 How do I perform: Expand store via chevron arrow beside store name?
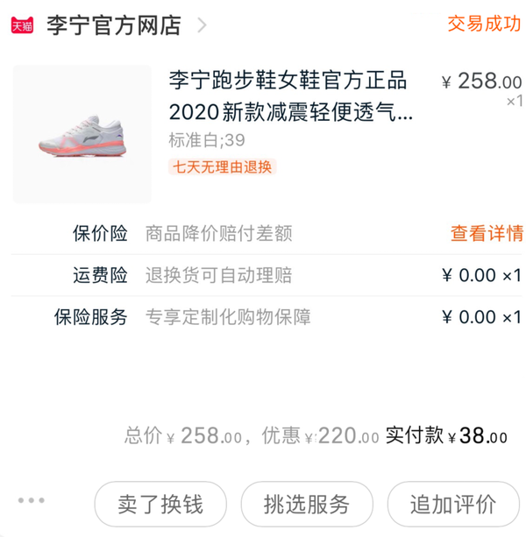click(x=203, y=25)
